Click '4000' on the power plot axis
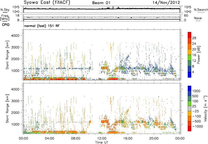208x144 pixels. (x=15, y=36)
